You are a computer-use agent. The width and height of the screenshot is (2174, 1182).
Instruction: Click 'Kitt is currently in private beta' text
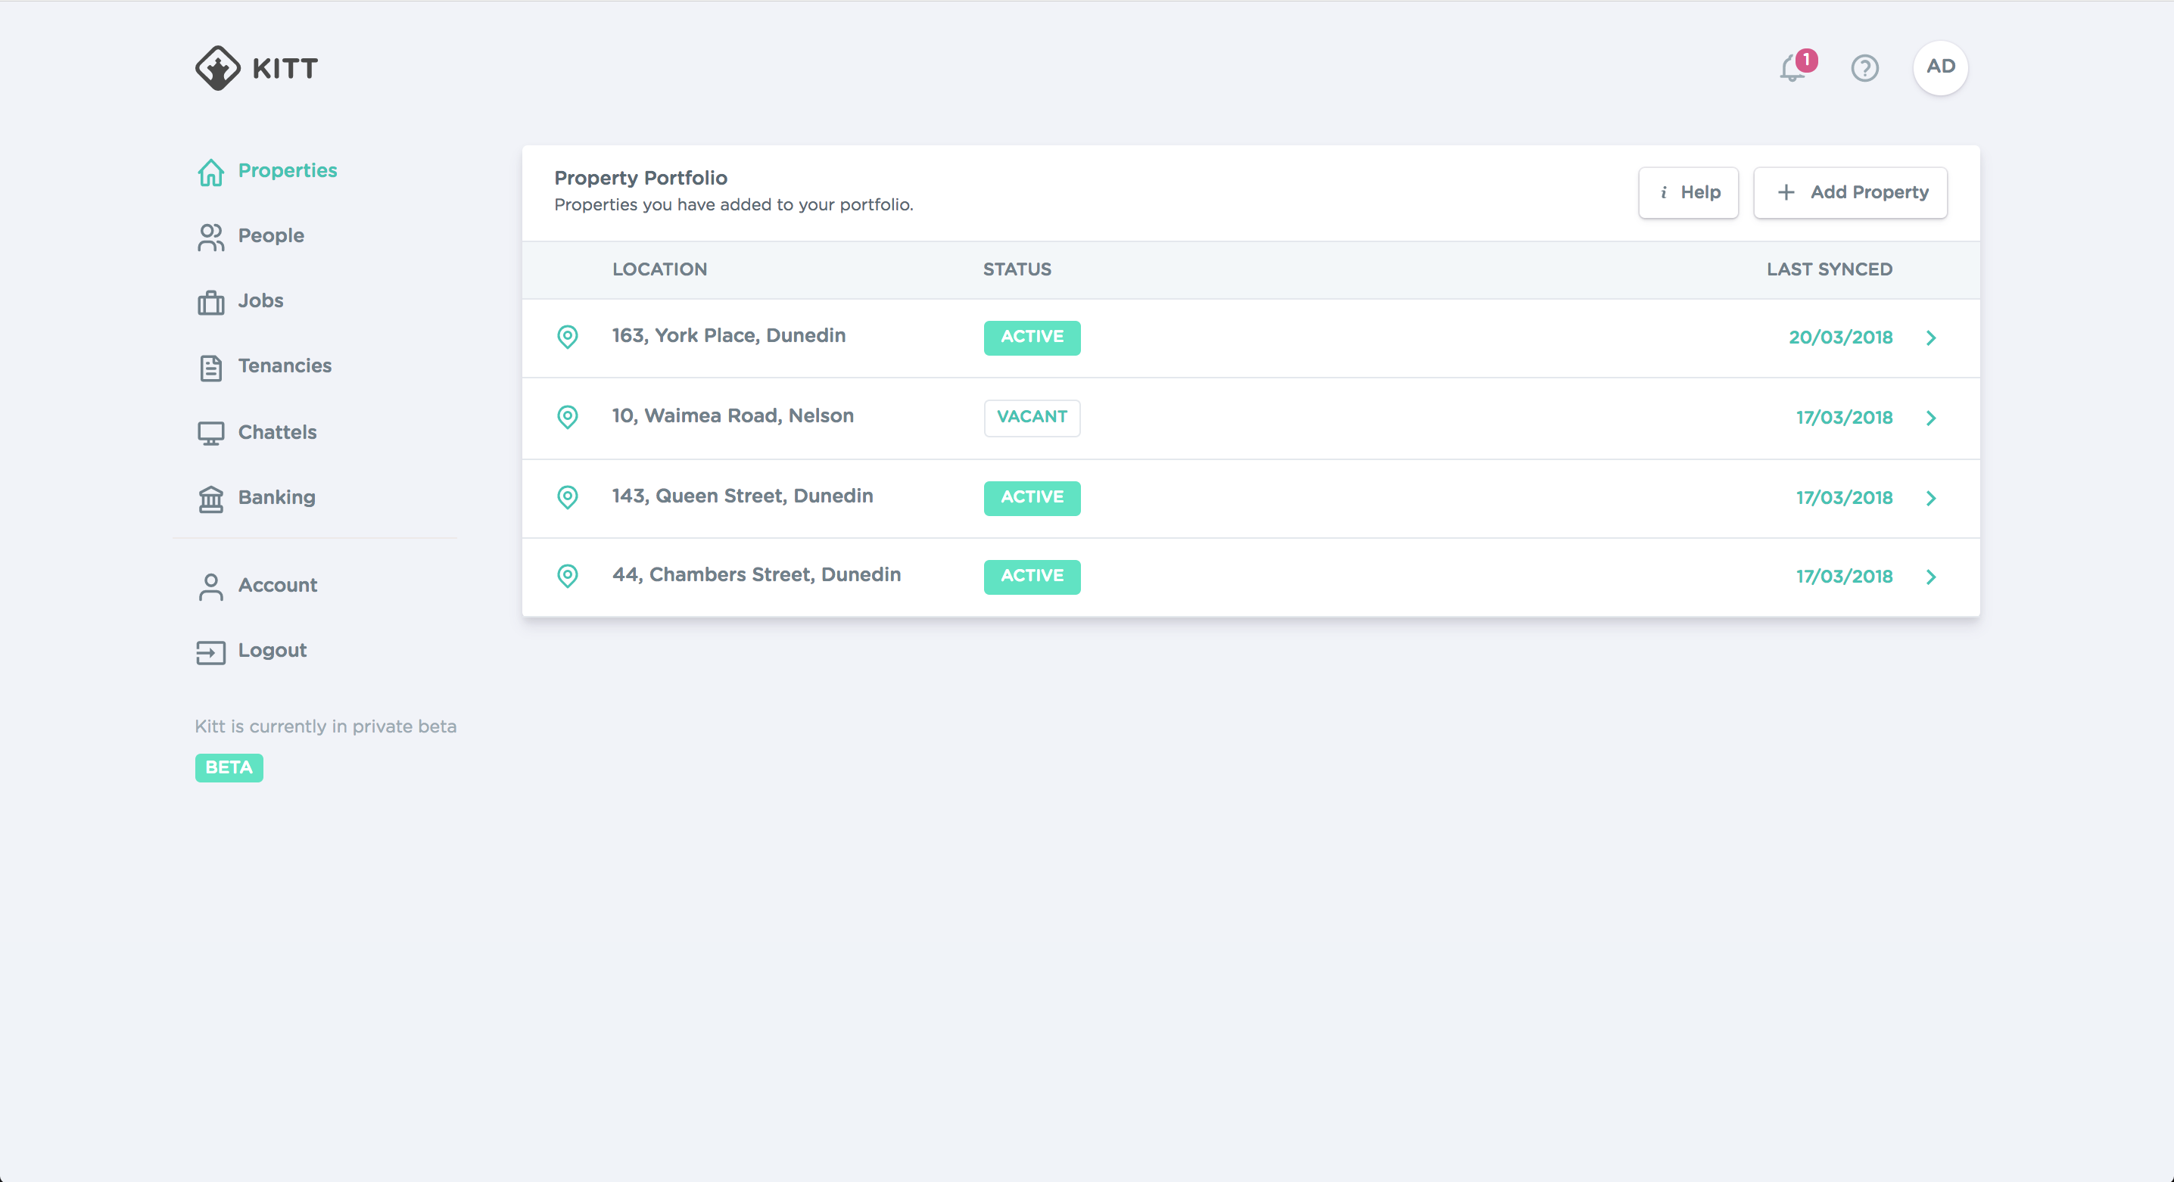pos(325,726)
